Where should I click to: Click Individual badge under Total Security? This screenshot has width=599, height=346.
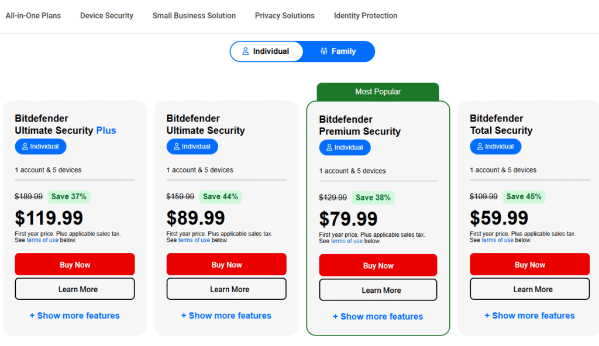[x=495, y=147]
